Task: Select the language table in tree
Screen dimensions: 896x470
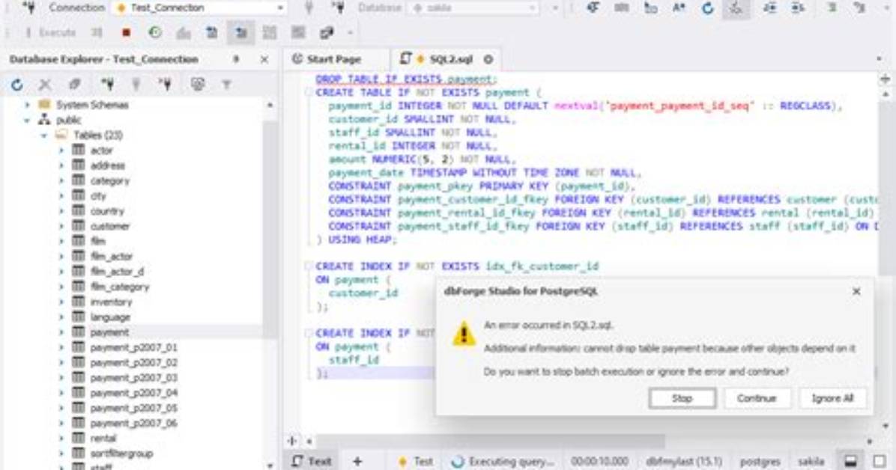Action: coord(109,317)
